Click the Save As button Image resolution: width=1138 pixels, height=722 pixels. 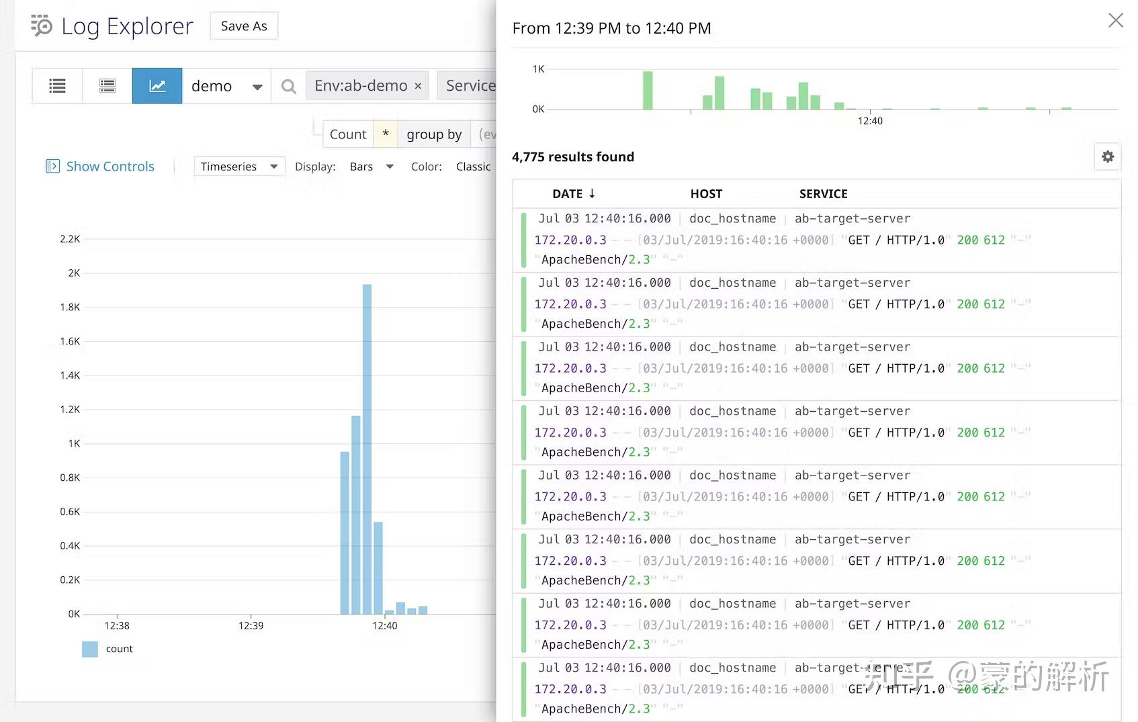(244, 26)
